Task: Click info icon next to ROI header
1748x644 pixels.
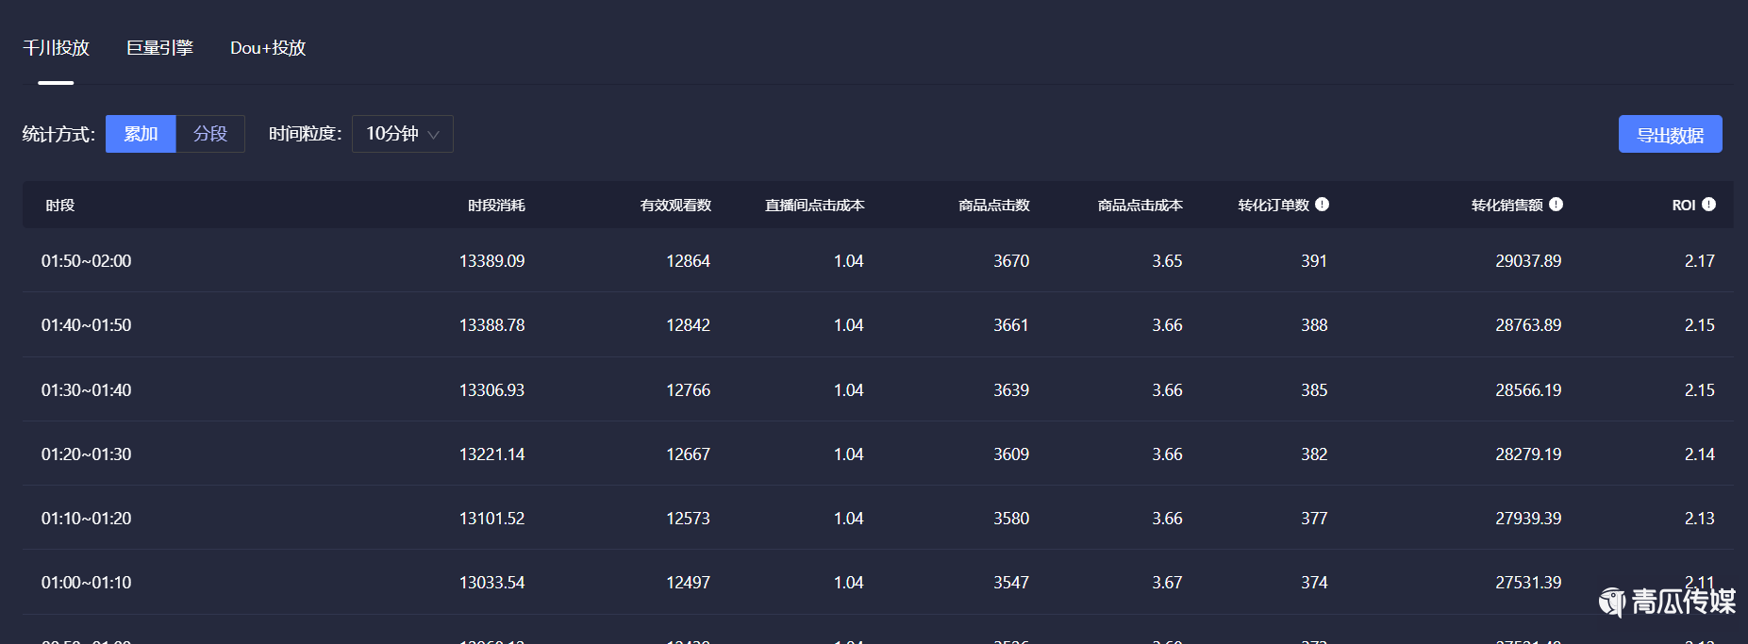Action: [x=1708, y=205]
